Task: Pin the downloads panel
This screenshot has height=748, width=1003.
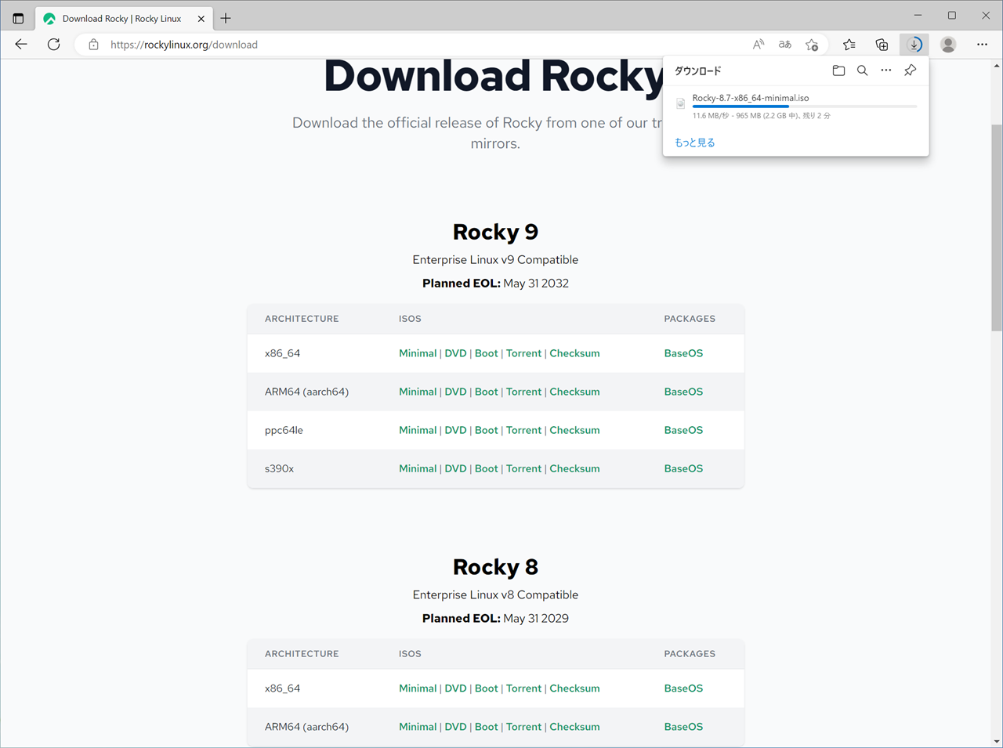Action: 910,70
